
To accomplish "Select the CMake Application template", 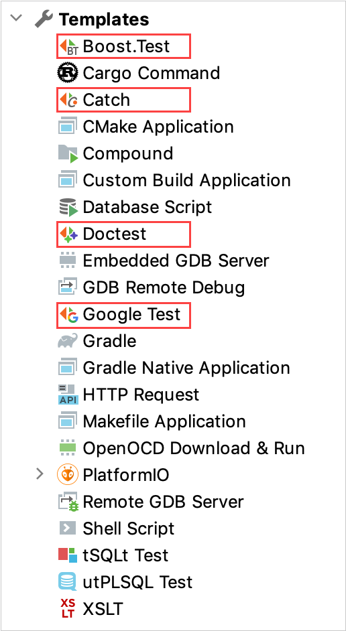I will point(146,127).
